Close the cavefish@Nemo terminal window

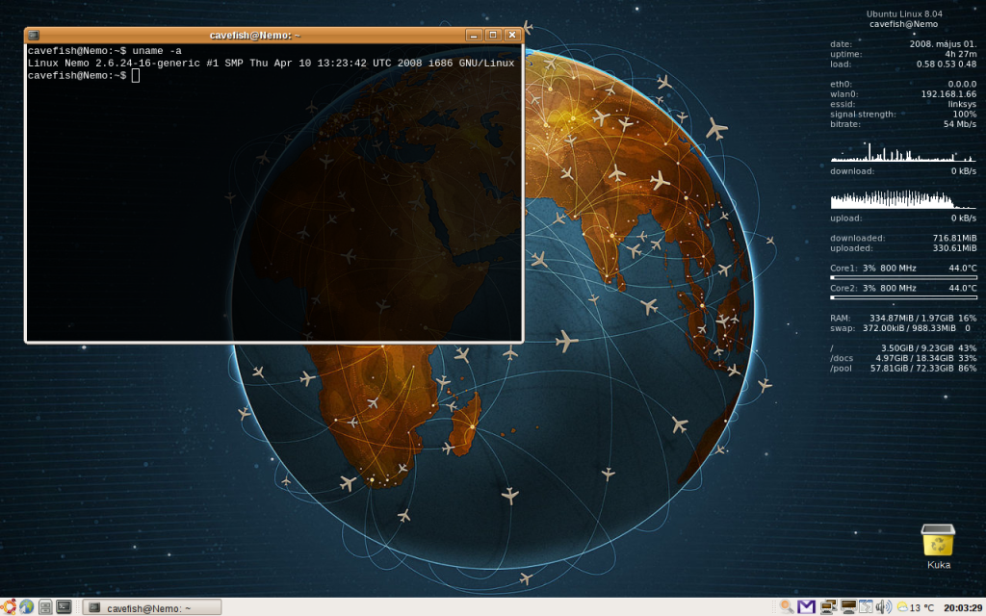pyautogui.click(x=511, y=35)
